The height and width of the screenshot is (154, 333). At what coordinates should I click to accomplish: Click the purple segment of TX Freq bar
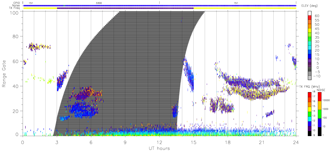[x=125, y=8]
